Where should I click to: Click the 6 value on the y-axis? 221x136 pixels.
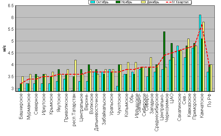(x=13, y=17)
